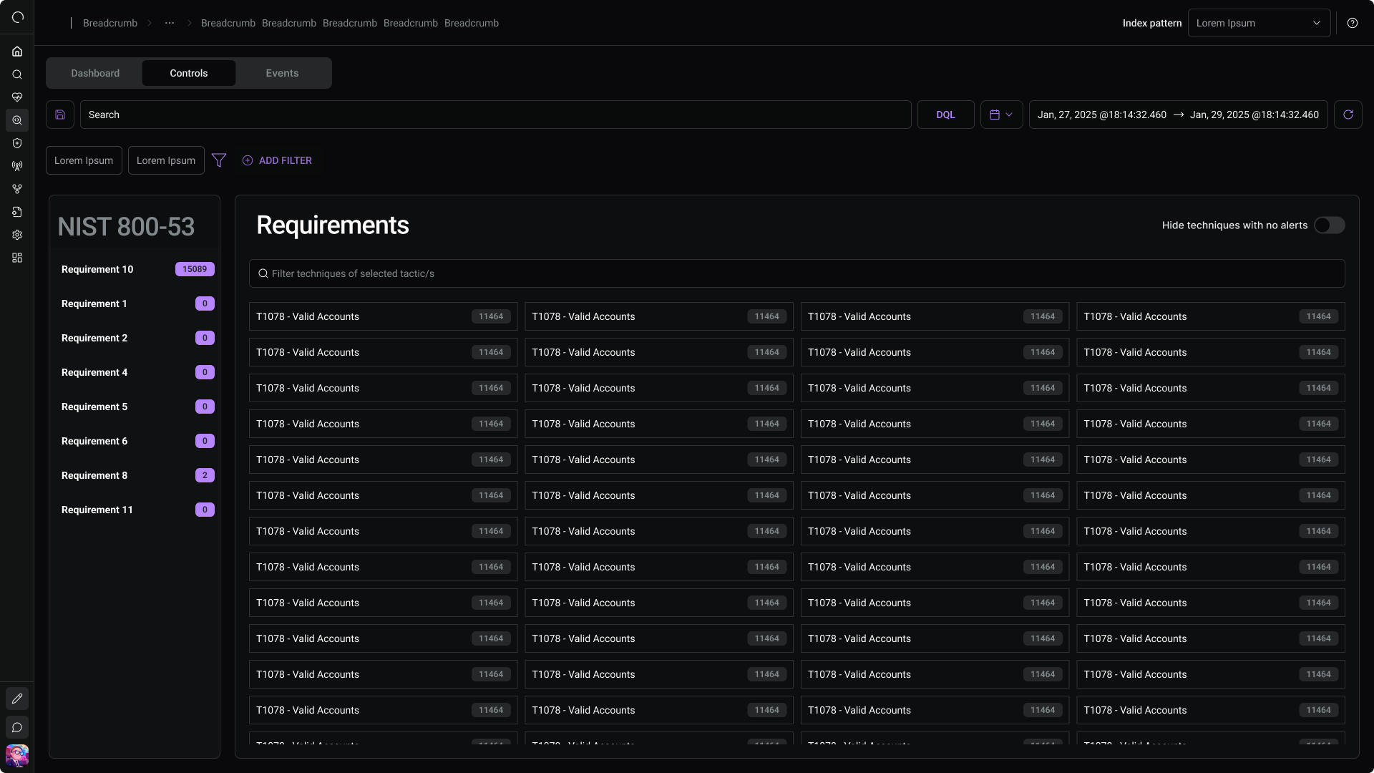The image size is (1374, 773).
Task: Open the Index pattern Lorem Ipsum dropdown
Action: (x=1259, y=23)
